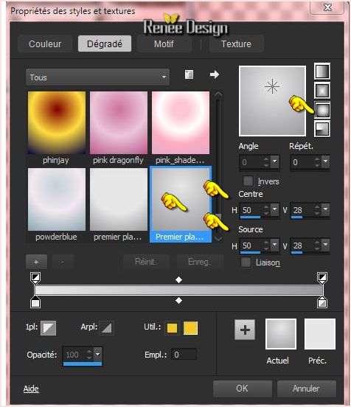Click the Annuler button
Screen dimensions: 351x407
306,389
